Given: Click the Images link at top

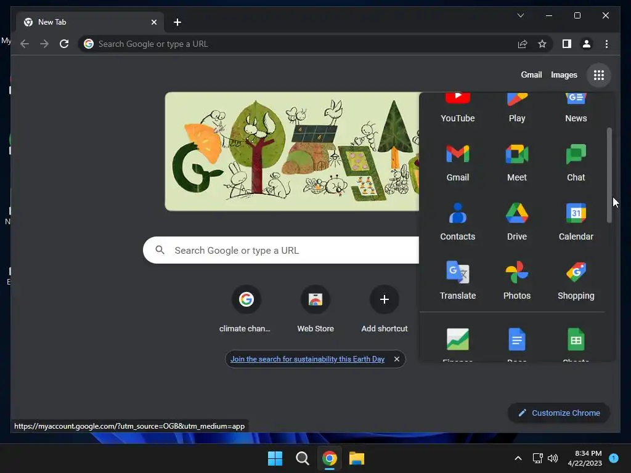Looking at the screenshot, I should [x=564, y=75].
